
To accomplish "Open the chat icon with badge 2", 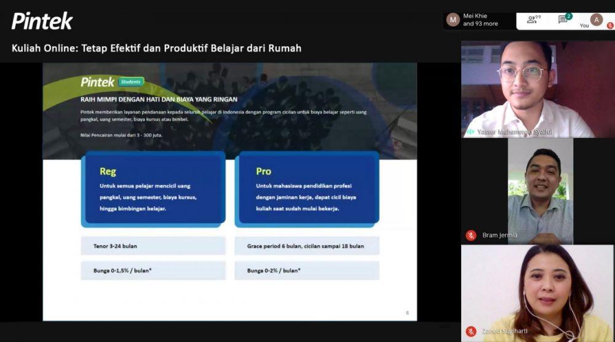I will pos(565,18).
